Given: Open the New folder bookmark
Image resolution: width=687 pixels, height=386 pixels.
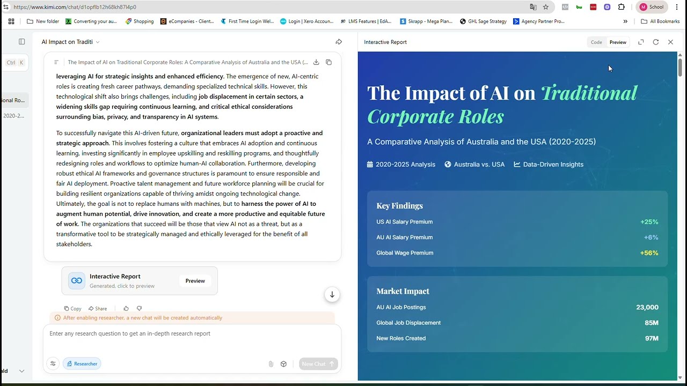Looking at the screenshot, I should (43, 21).
